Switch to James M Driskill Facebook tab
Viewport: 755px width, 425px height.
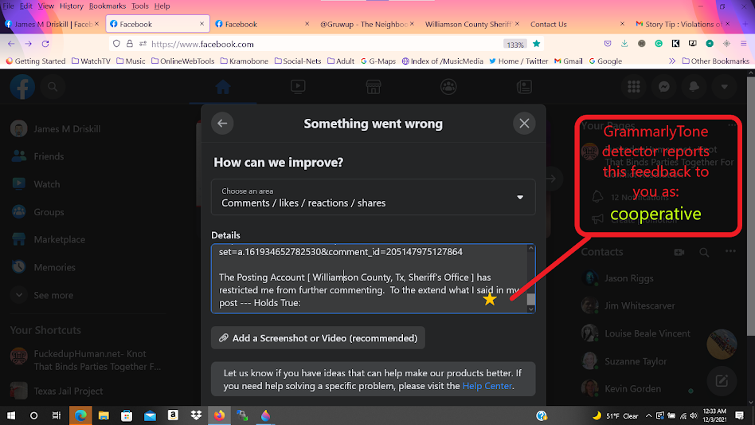(x=52, y=24)
